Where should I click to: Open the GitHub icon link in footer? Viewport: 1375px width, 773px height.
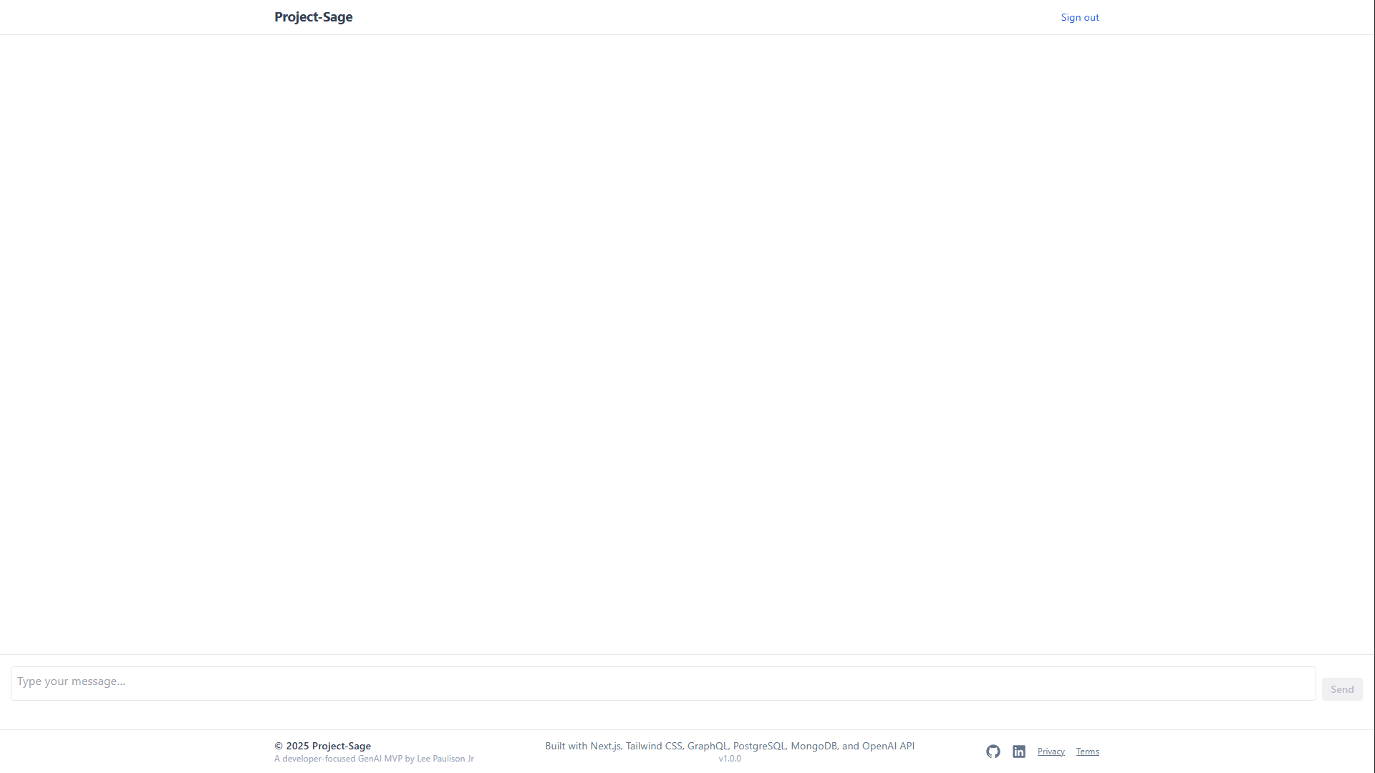click(993, 752)
